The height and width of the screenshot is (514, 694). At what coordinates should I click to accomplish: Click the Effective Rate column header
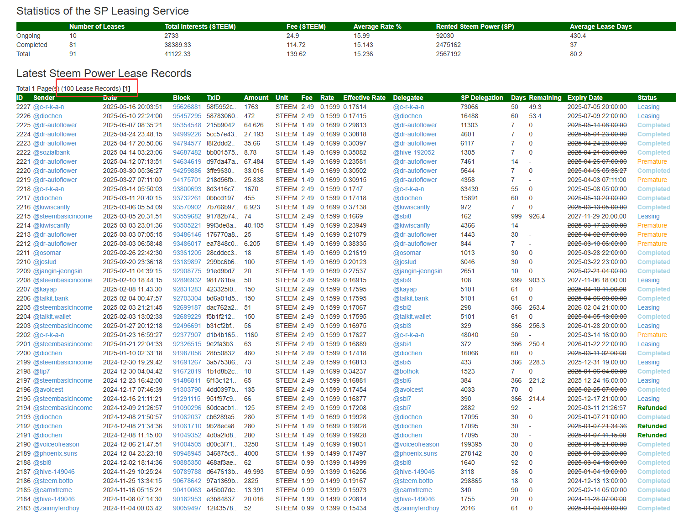point(365,98)
